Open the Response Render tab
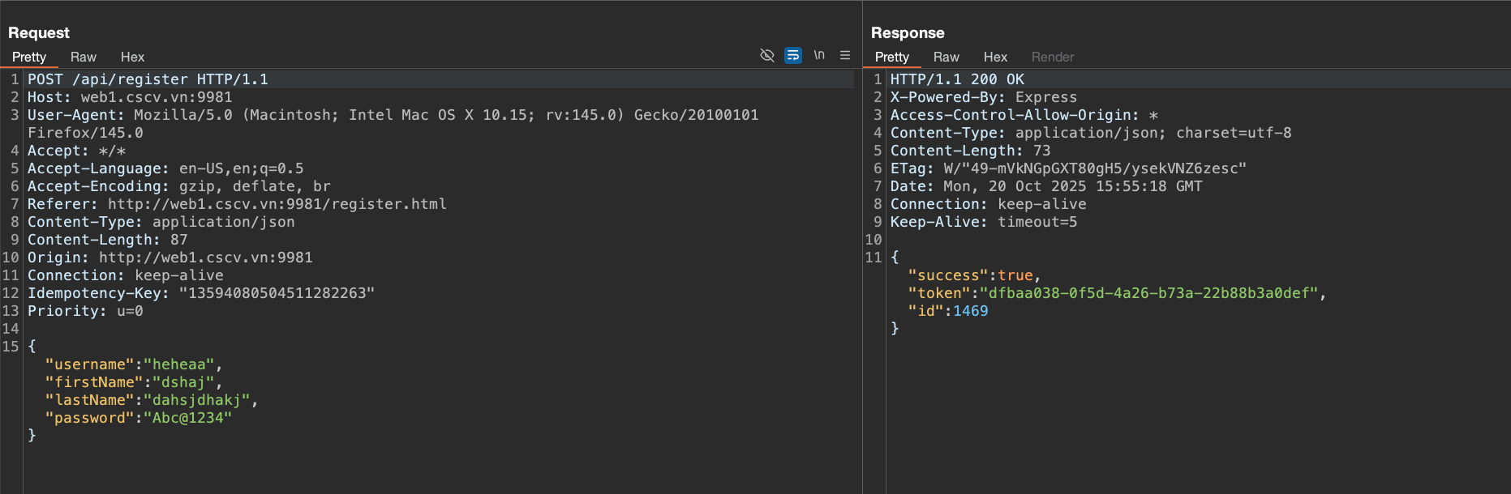This screenshot has height=494, width=1511. [1052, 57]
